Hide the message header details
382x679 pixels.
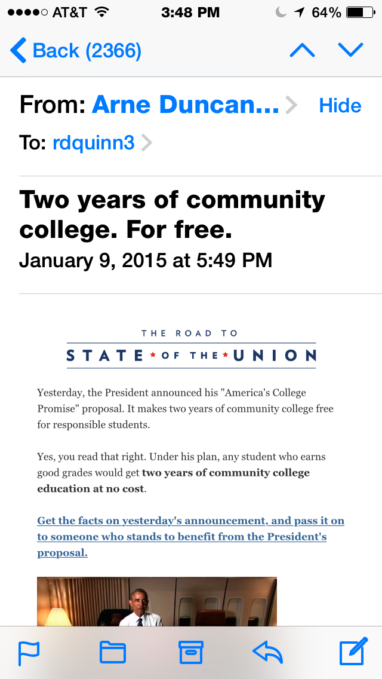(340, 106)
